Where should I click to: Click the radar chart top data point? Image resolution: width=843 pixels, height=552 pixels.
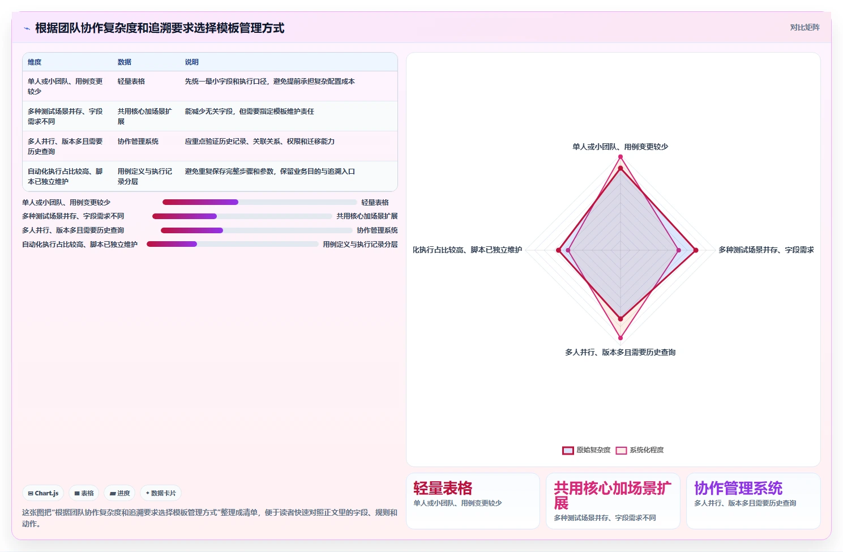[x=621, y=157]
